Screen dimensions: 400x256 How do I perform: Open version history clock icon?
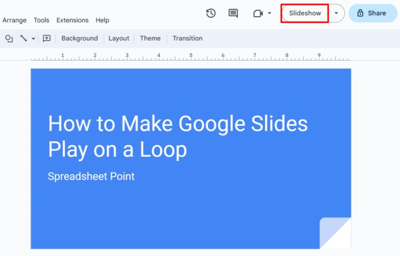211,13
